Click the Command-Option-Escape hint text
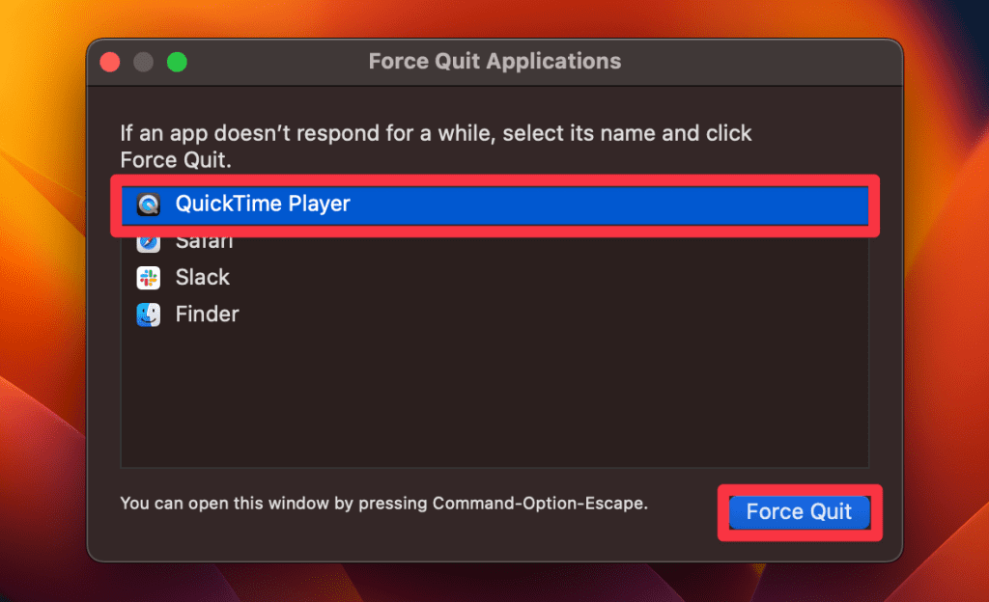Image resolution: width=989 pixels, height=602 pixels. 383,503
